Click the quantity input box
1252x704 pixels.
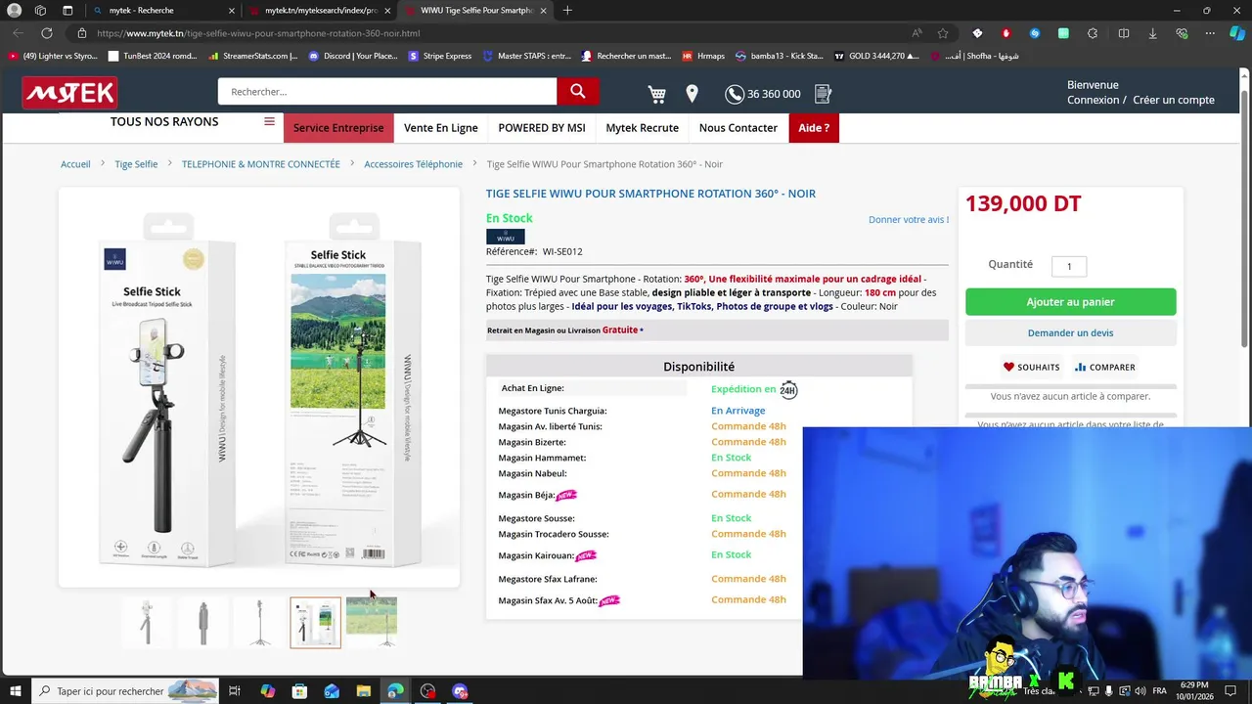1069,266
